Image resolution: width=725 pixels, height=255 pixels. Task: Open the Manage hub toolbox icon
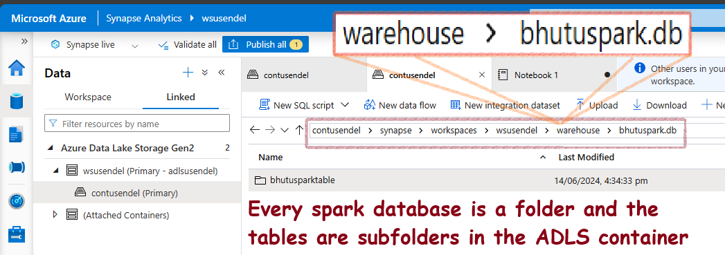pyautogui.click(x=17, y=234)
